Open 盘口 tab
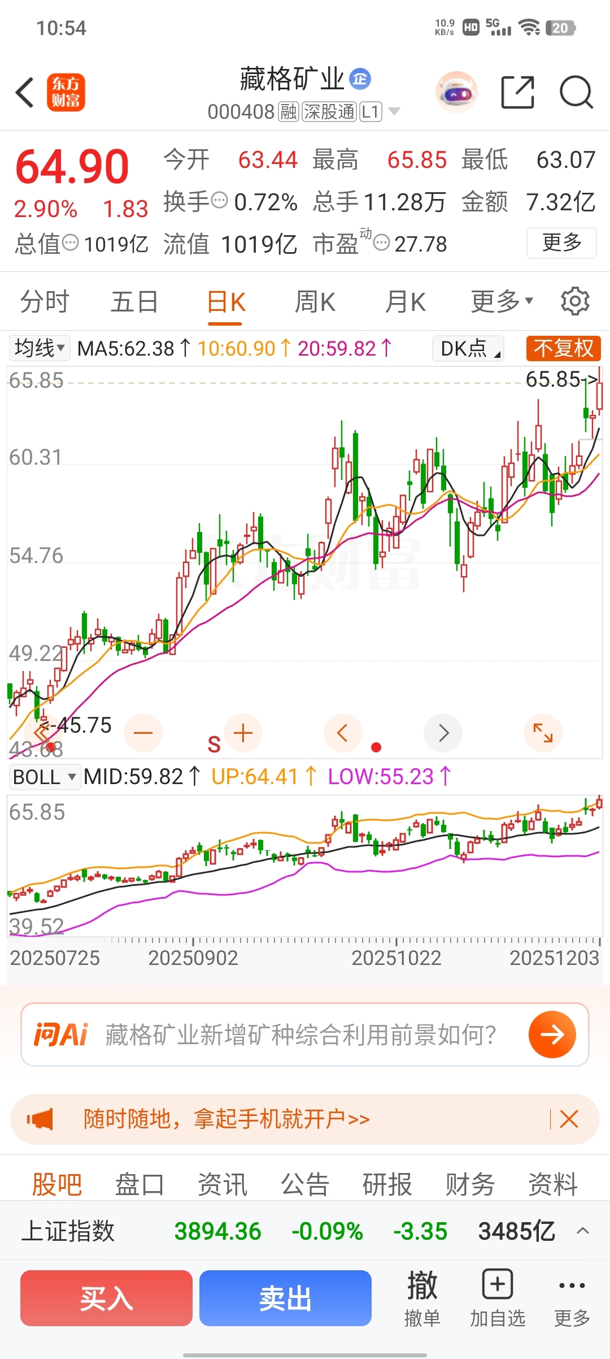Viewport: 610px width, 1359px height. point(140,1184)
